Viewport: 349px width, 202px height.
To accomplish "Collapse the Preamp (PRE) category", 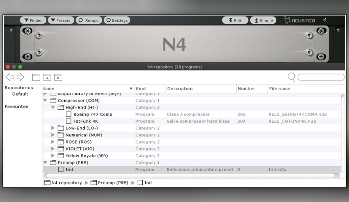I will click(45, 162).
